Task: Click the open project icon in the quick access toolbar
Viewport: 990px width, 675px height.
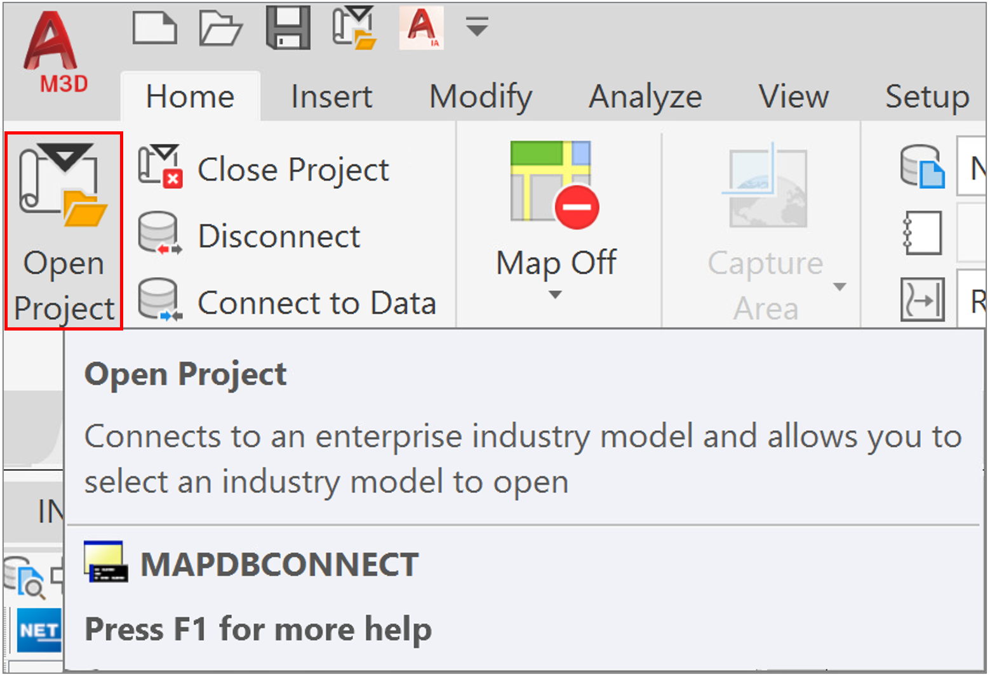Action: 354,28
